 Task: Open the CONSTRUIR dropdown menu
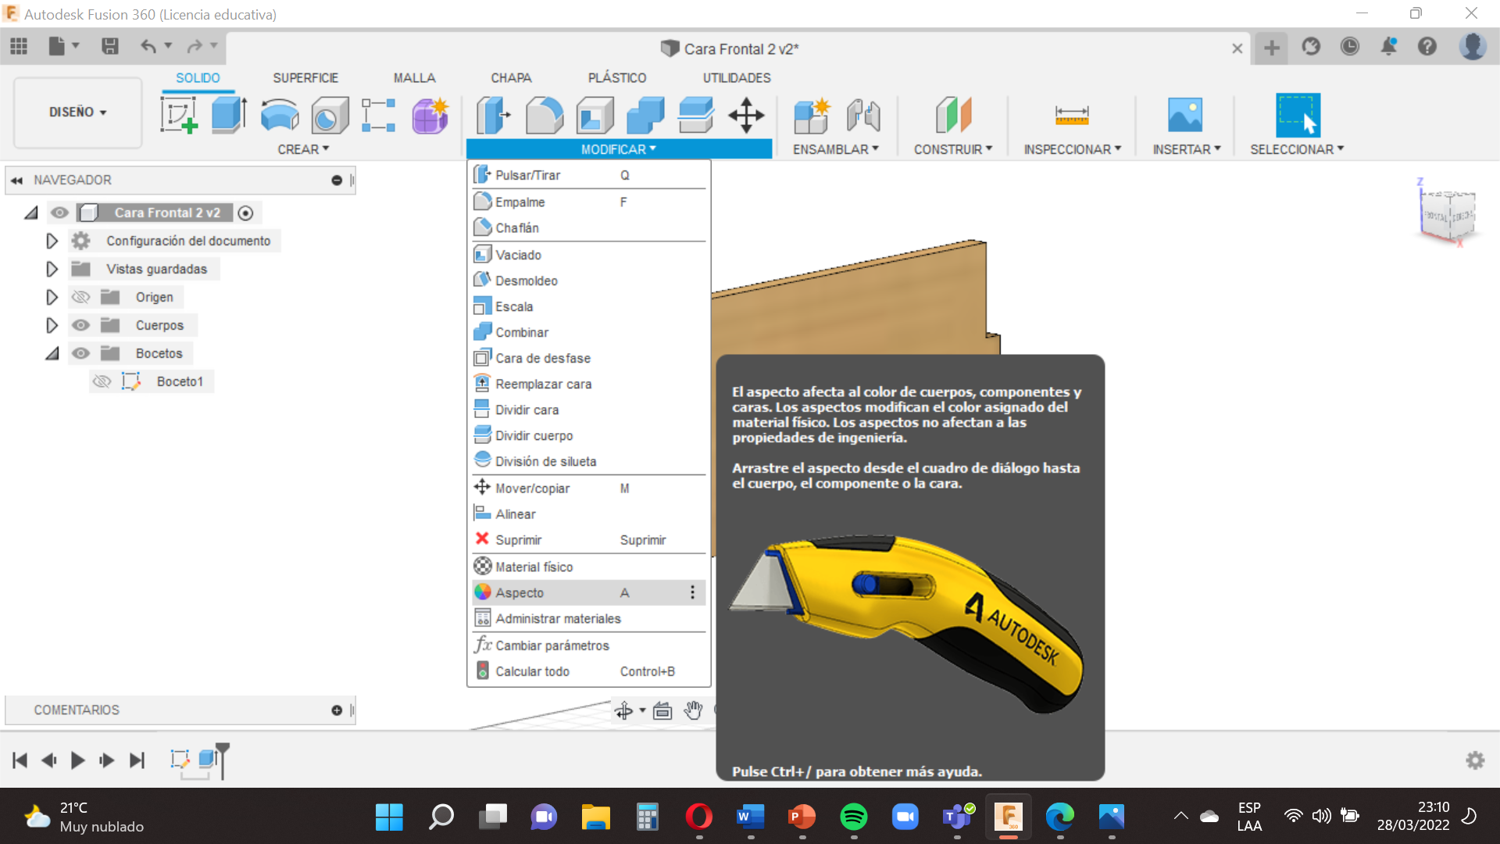click(953, 149)
